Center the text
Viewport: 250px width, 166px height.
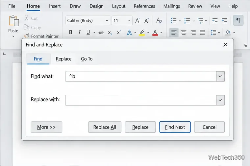(184, 33)
